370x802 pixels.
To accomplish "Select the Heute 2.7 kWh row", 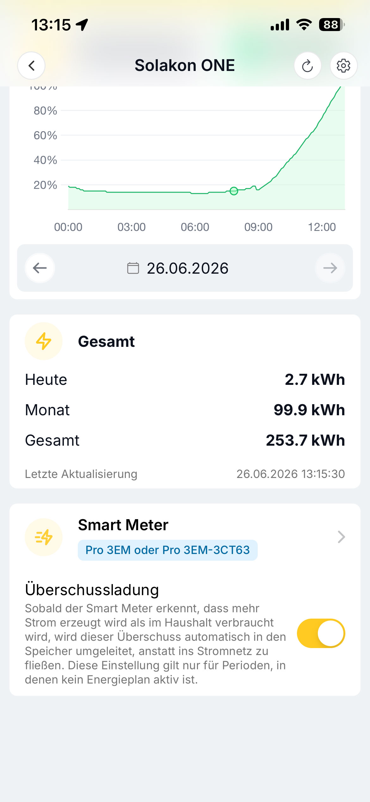I will [185, 379].
